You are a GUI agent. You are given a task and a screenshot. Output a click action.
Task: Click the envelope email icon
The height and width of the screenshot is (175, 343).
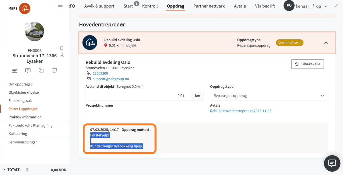[x=89, y=79]
